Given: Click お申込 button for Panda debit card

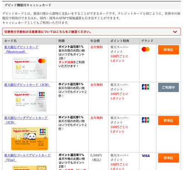Looking at the screenshot, I should (x=168, y=121).
